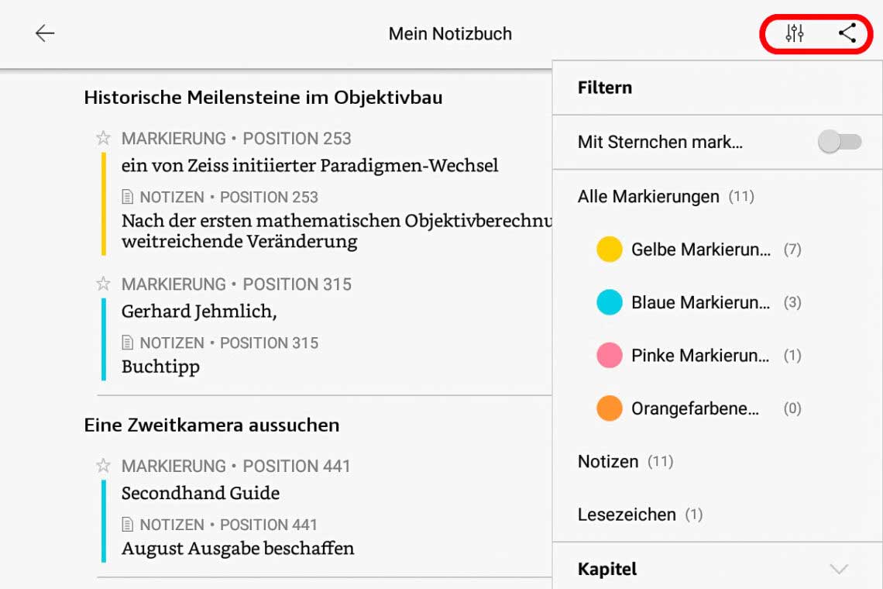883x589 pixels.
Task: Open the 'Secondhand Guide' highlight text
Action: [201, 493]
